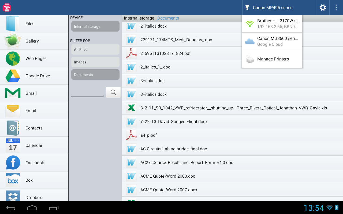Open the Email yellow envelope icon

click(x=13, y=110)
